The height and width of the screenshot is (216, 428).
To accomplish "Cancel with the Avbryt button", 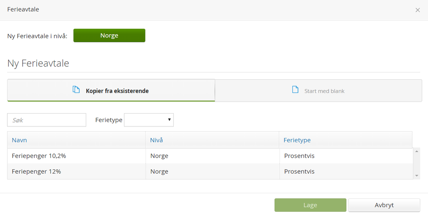I will 384,205.
